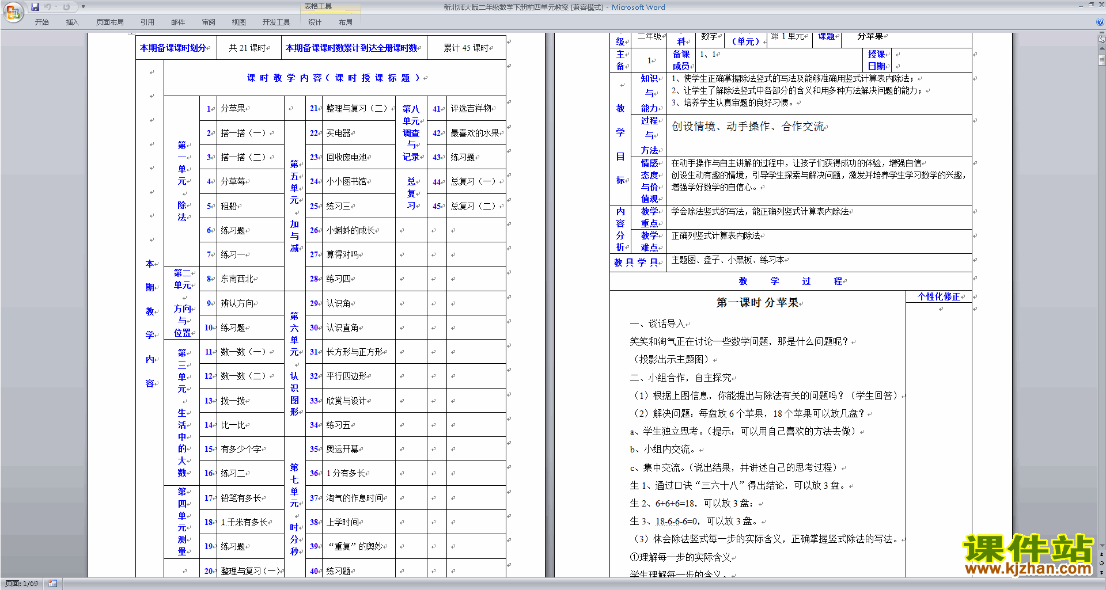This screenshot has height=590, width=1106.
Task: Open the undo history dropdown arrow
Action: point(56,7)
